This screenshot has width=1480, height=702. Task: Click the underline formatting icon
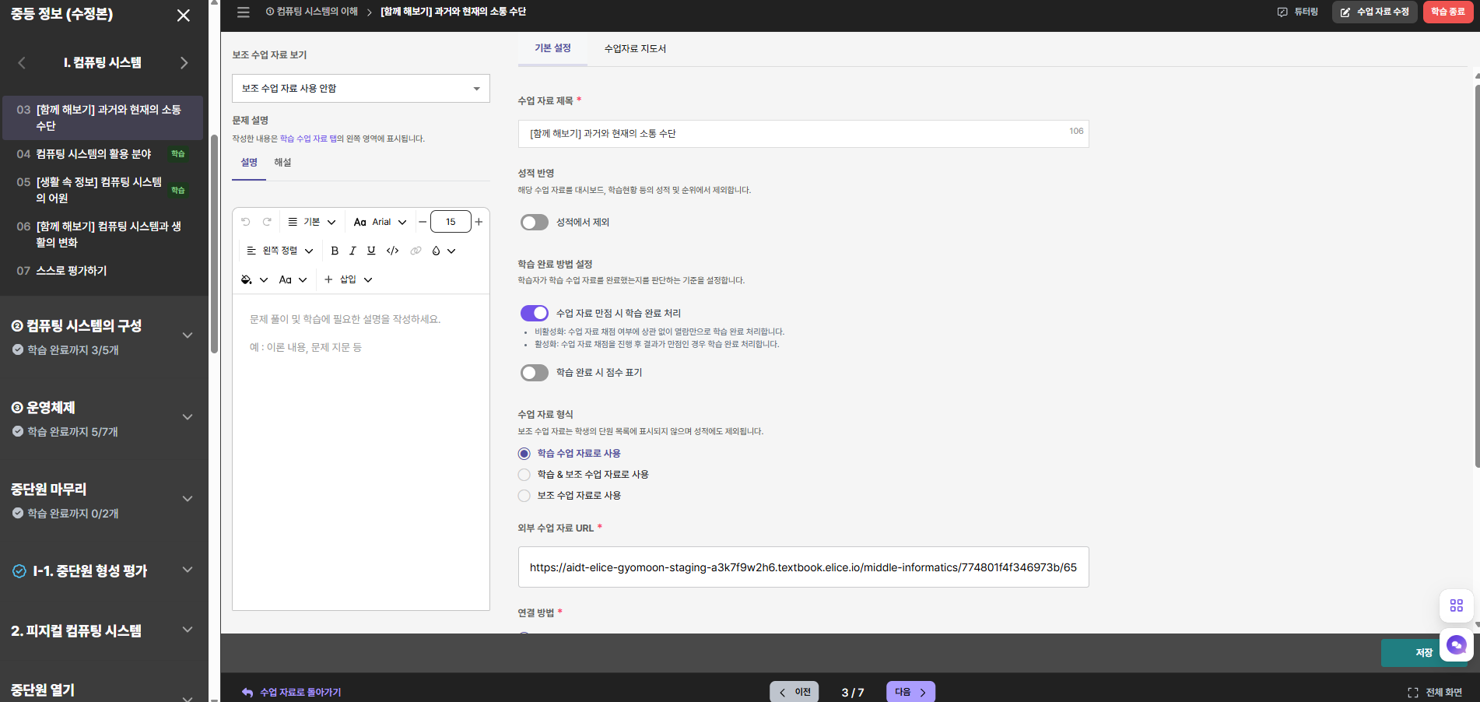371,251
